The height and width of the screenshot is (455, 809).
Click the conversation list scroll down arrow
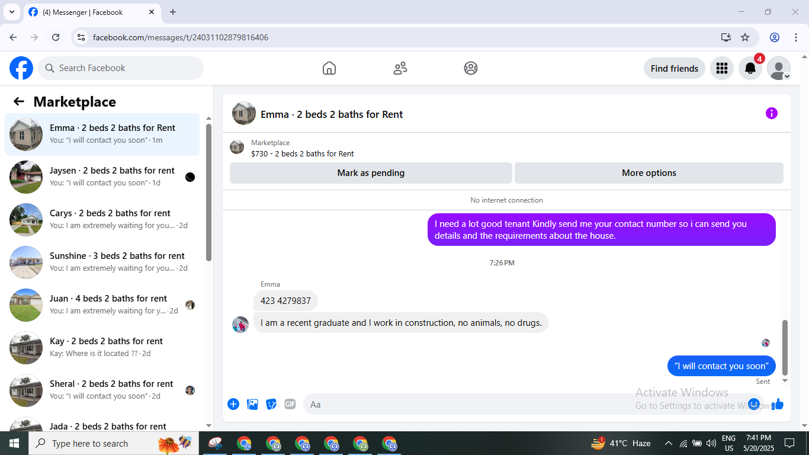(x=208, y=425)
